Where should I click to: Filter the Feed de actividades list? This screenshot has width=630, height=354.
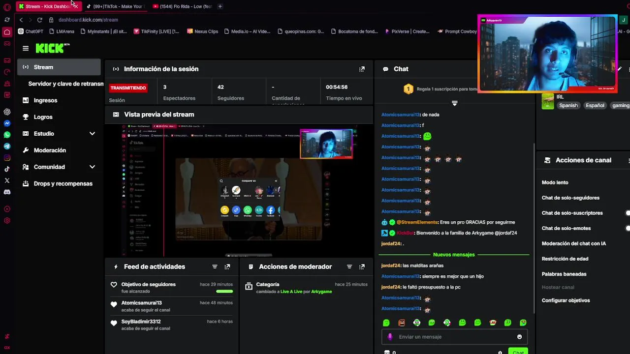(x=215, y=267)
